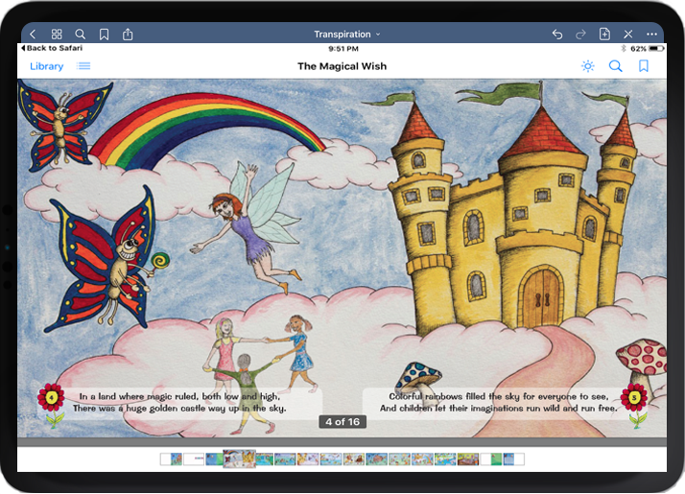Click the '4 of 16' page indicator
The height and width of the screenshot is (494, 685).
coord(342,422)
